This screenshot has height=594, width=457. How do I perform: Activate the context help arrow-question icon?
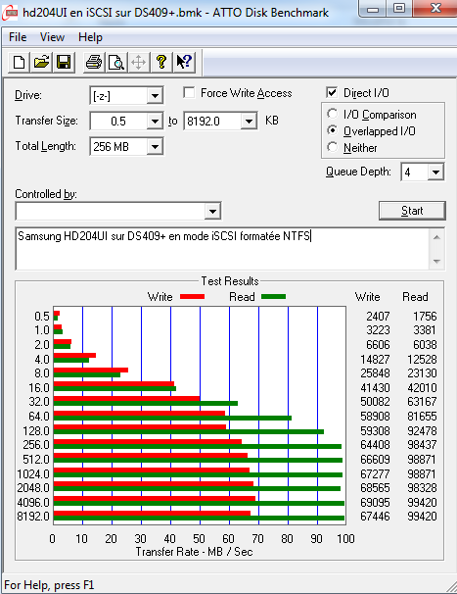184,62
